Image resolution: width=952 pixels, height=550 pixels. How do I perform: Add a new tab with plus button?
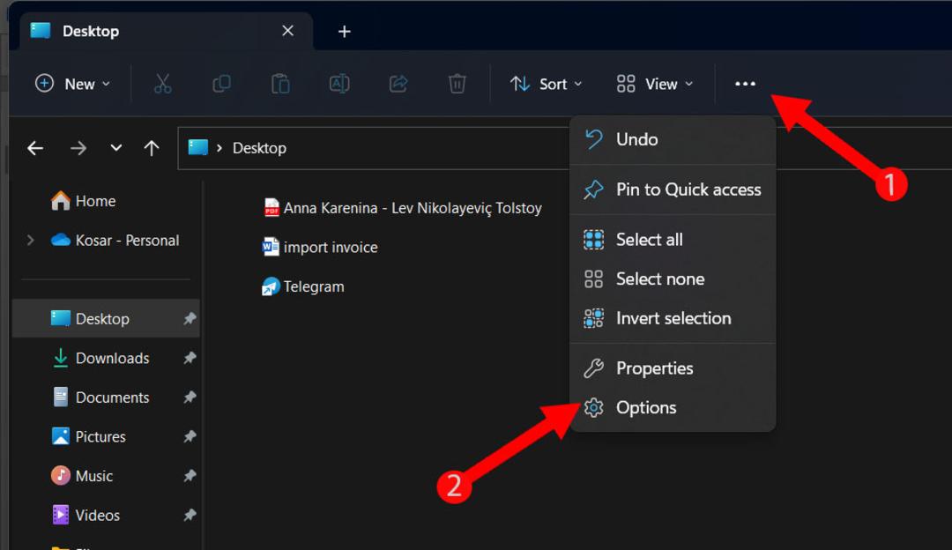345,32
